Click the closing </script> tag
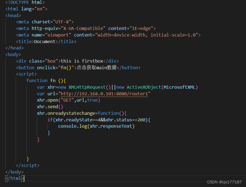The width and height of the screenshot is (246, 187). (x=28, y=166)
